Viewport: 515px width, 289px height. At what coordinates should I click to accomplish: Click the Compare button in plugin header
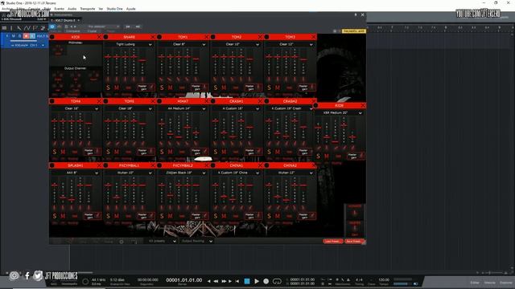tap(73, 31)
